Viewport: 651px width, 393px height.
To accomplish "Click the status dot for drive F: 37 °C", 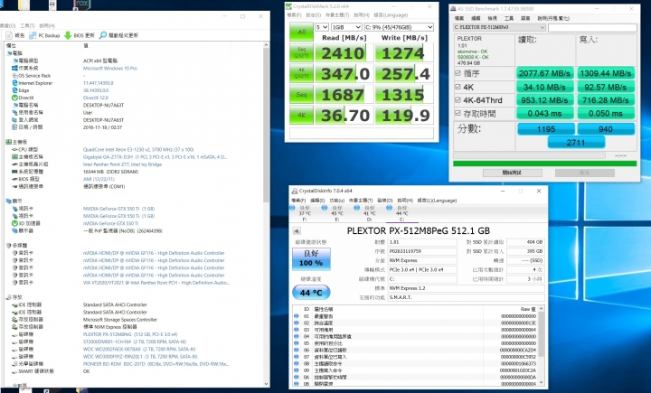I will (x=292, y=208).
